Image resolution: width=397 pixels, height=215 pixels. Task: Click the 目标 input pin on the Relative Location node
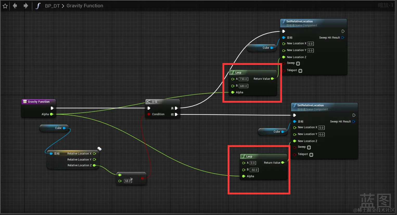coord(51,154)
